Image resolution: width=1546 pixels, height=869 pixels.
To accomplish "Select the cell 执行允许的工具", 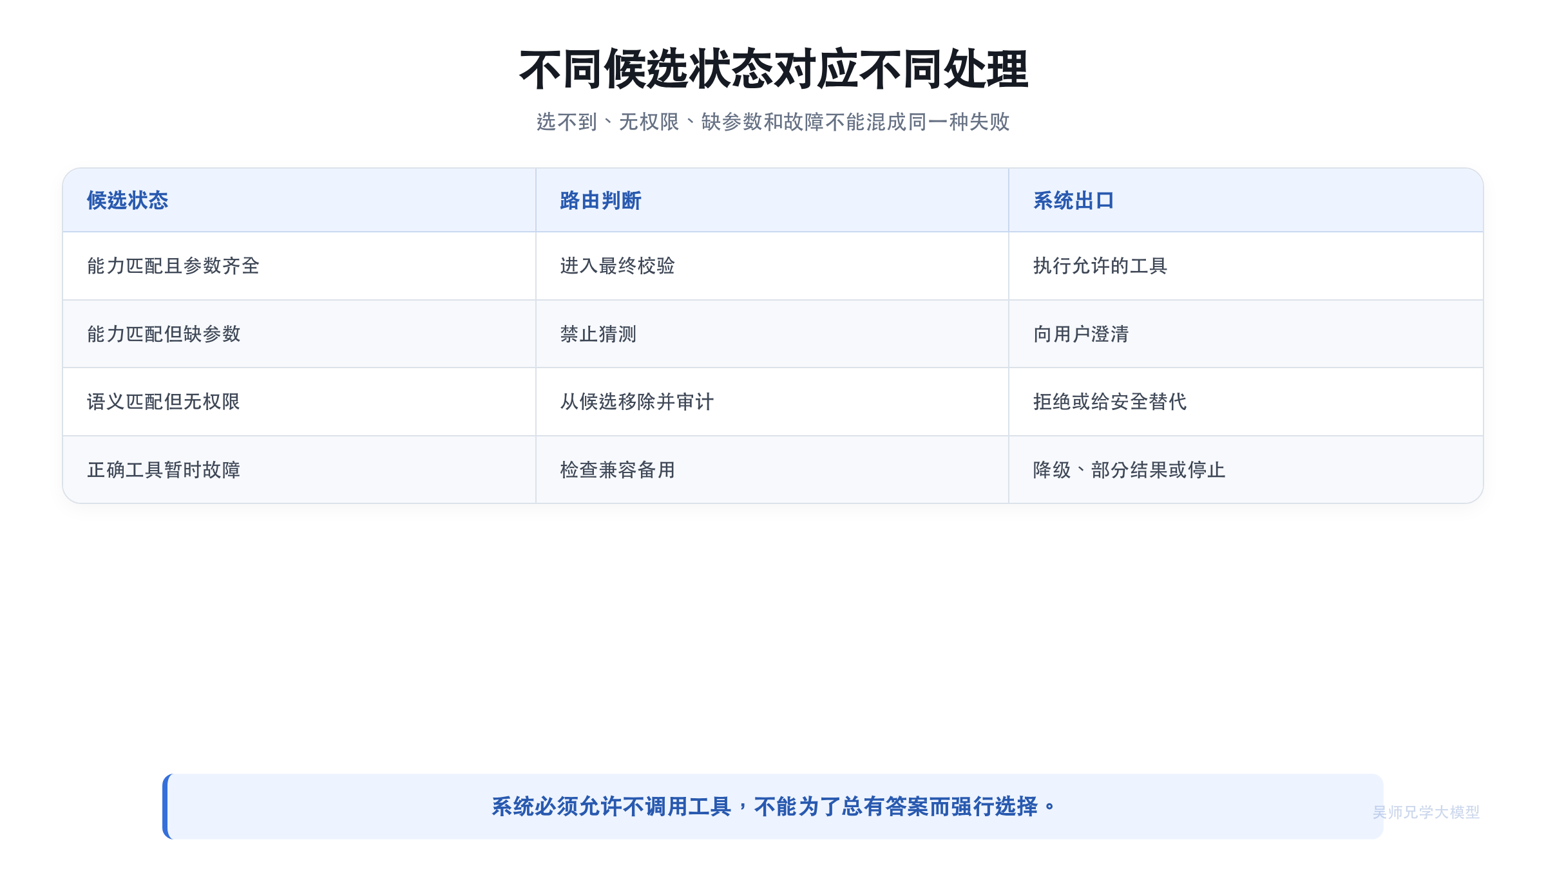I will click(1246, 266).
